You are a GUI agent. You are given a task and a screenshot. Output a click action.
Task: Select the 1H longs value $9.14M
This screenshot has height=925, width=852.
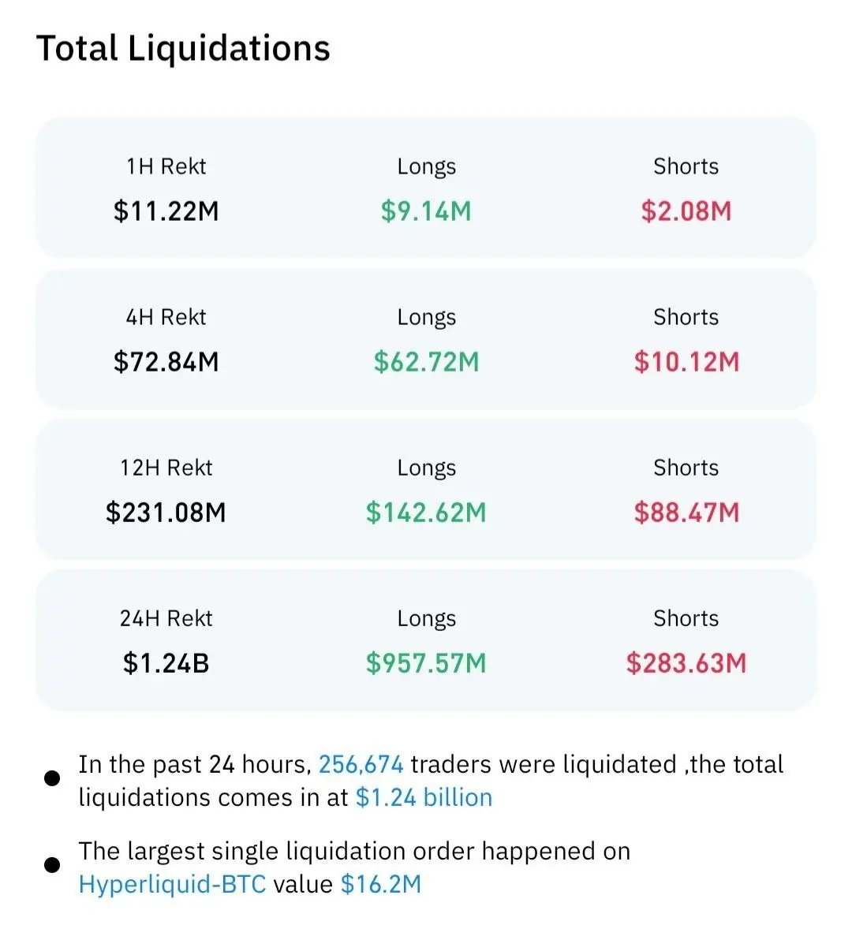[426, 211]
